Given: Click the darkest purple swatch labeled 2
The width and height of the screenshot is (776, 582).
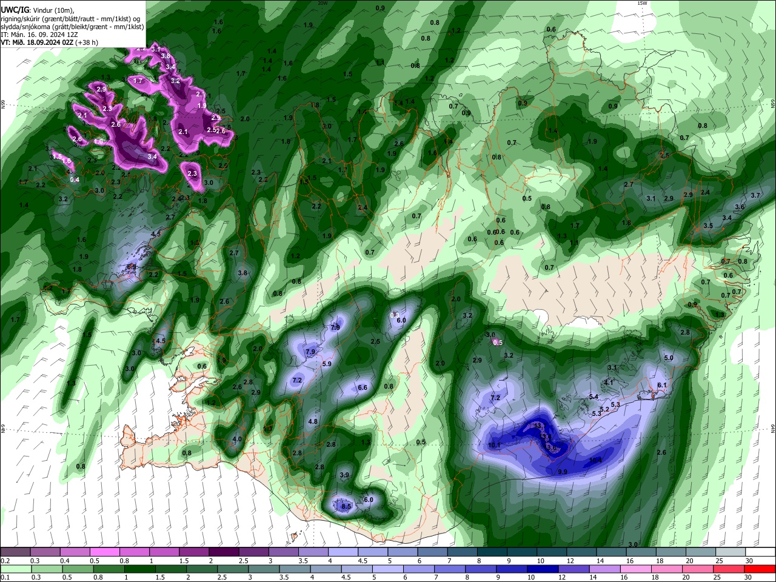Looking at the screenshot, I should click(x=223, y=552).
